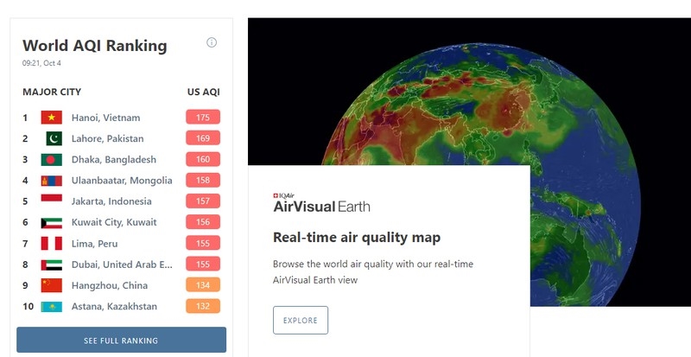Click the Mongolia flag icon
Image resolution: width=691 pixels, height=357 pixels.
click(x=52, y=181)
